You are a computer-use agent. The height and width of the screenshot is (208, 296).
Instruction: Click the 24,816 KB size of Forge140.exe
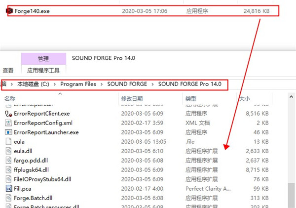click(257, 11)
